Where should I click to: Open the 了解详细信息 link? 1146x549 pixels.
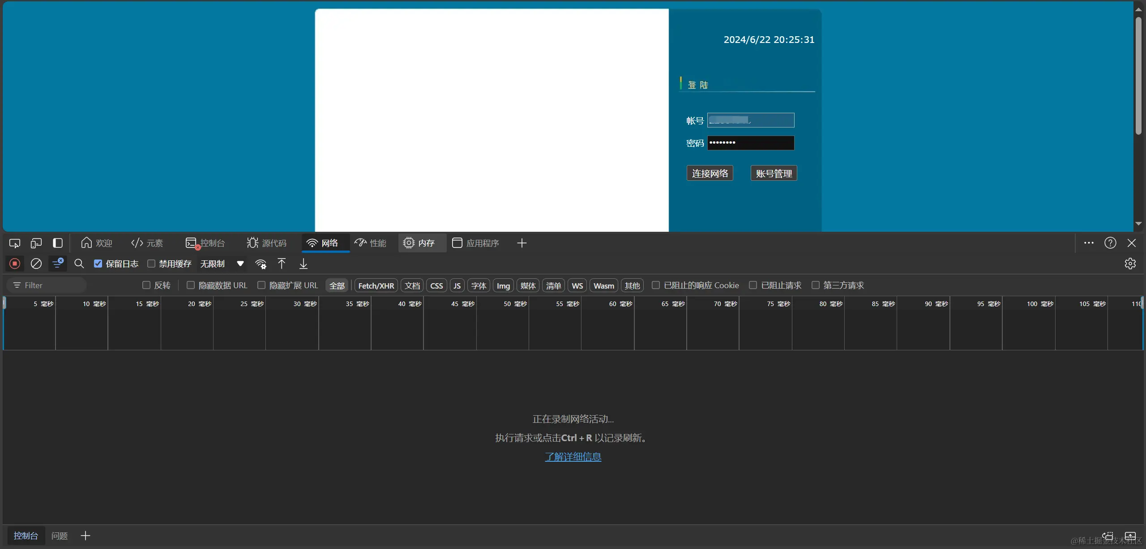click(x=573, y=456)
